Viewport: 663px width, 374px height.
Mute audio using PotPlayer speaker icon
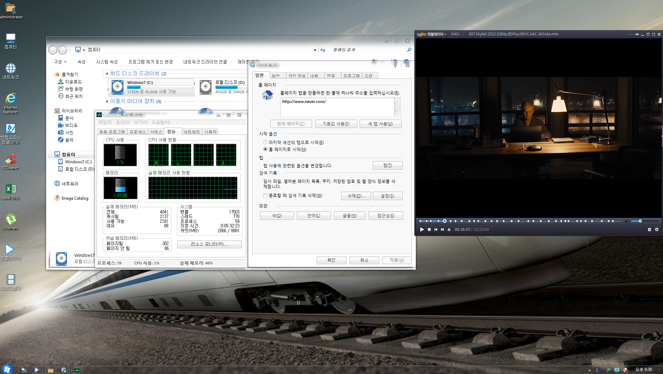pos(627,221)
